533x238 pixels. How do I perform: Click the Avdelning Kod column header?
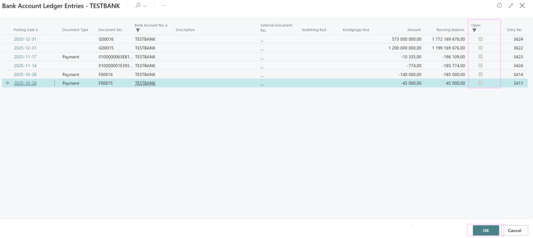coord(314,29)
